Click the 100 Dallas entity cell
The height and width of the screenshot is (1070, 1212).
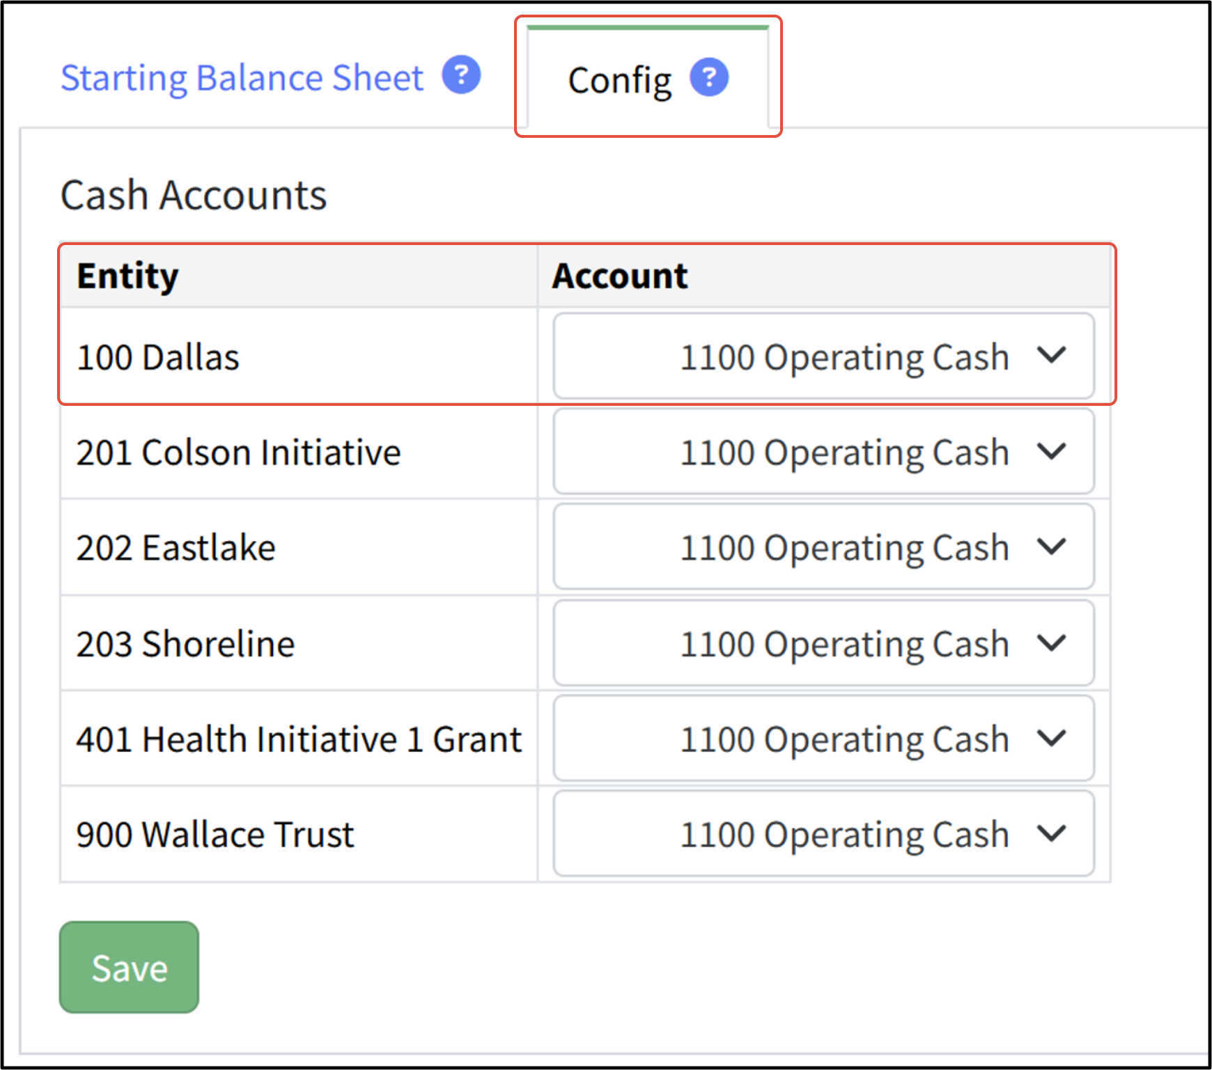point(299,356)
